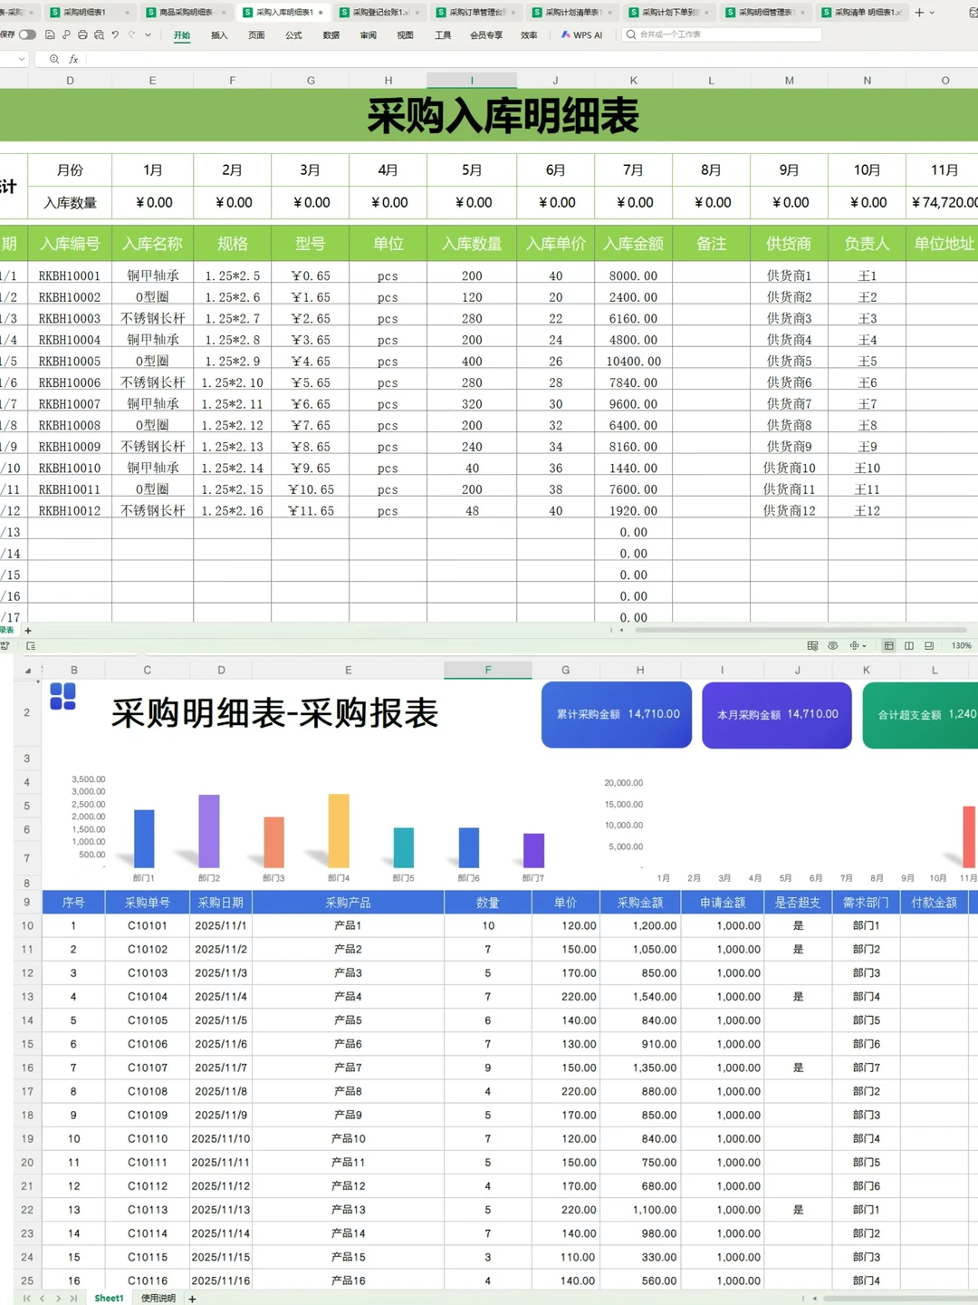Open the 效率 ribbon tab

529,35
